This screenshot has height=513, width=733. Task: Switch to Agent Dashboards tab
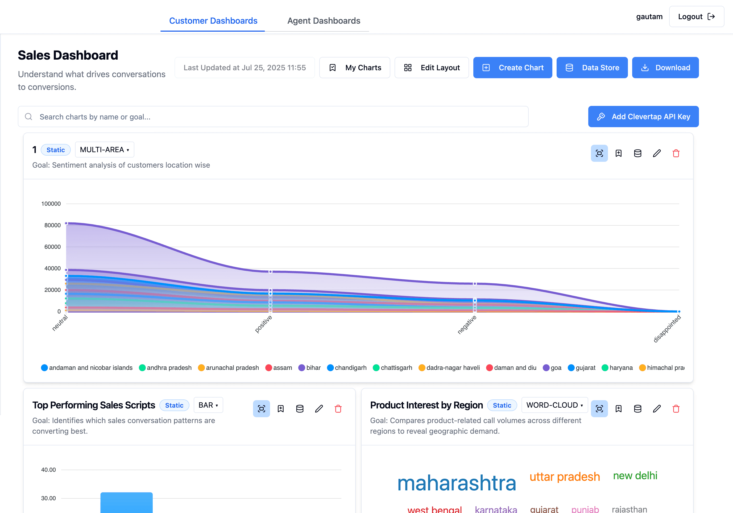pyautogui.click(x=324, y=21)
